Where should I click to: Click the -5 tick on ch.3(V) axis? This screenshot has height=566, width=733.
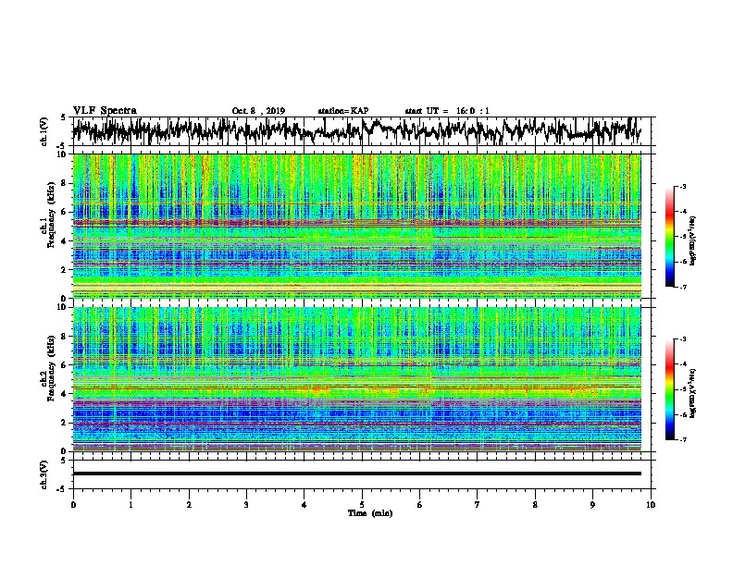coord(61,489)
